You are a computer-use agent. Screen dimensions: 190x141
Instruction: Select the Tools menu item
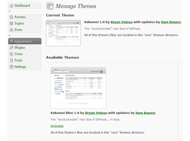(x=25, y=60)
